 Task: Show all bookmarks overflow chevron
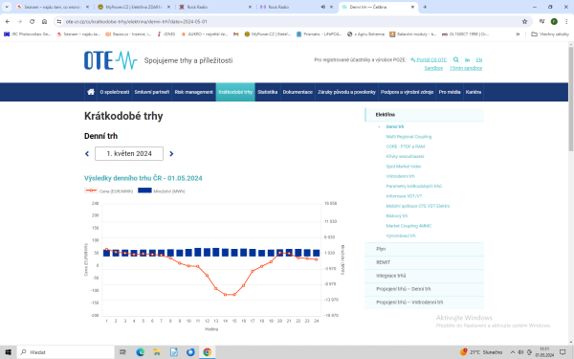click(518, 34)
